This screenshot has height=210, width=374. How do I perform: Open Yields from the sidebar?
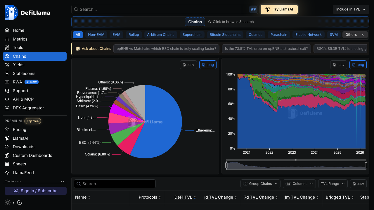tap(19, 65)
